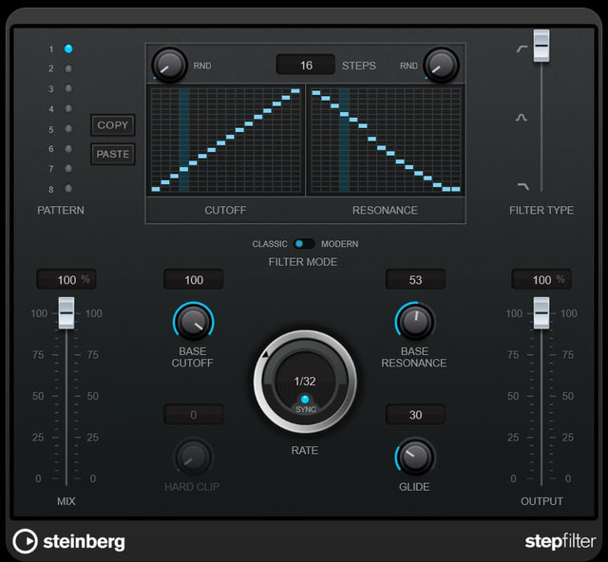
Task: Select pattern 2 radio button
Action: [68, 68]
